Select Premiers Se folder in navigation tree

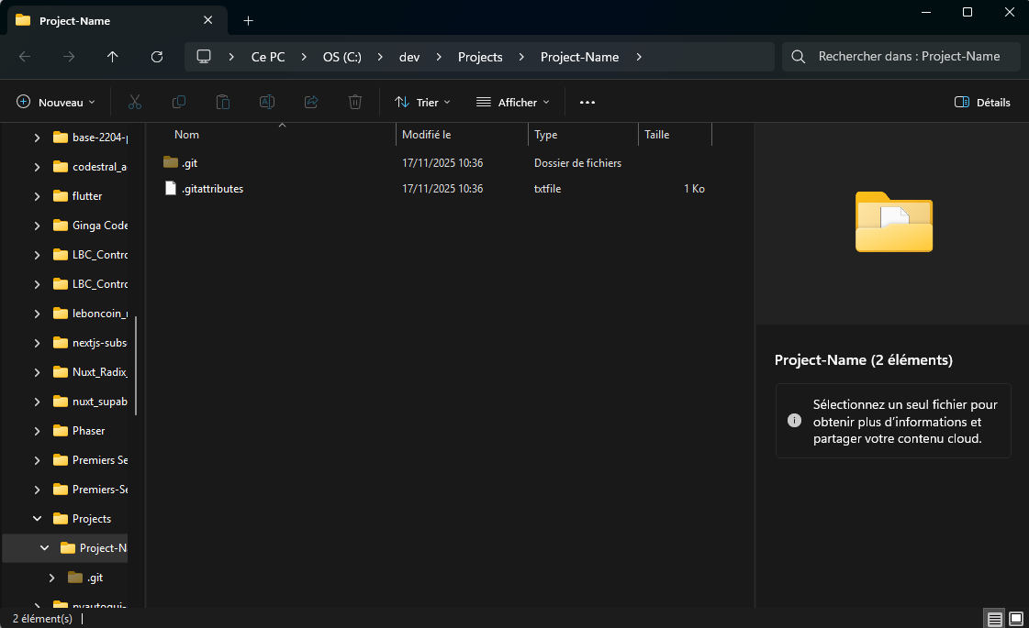(90, 460)
